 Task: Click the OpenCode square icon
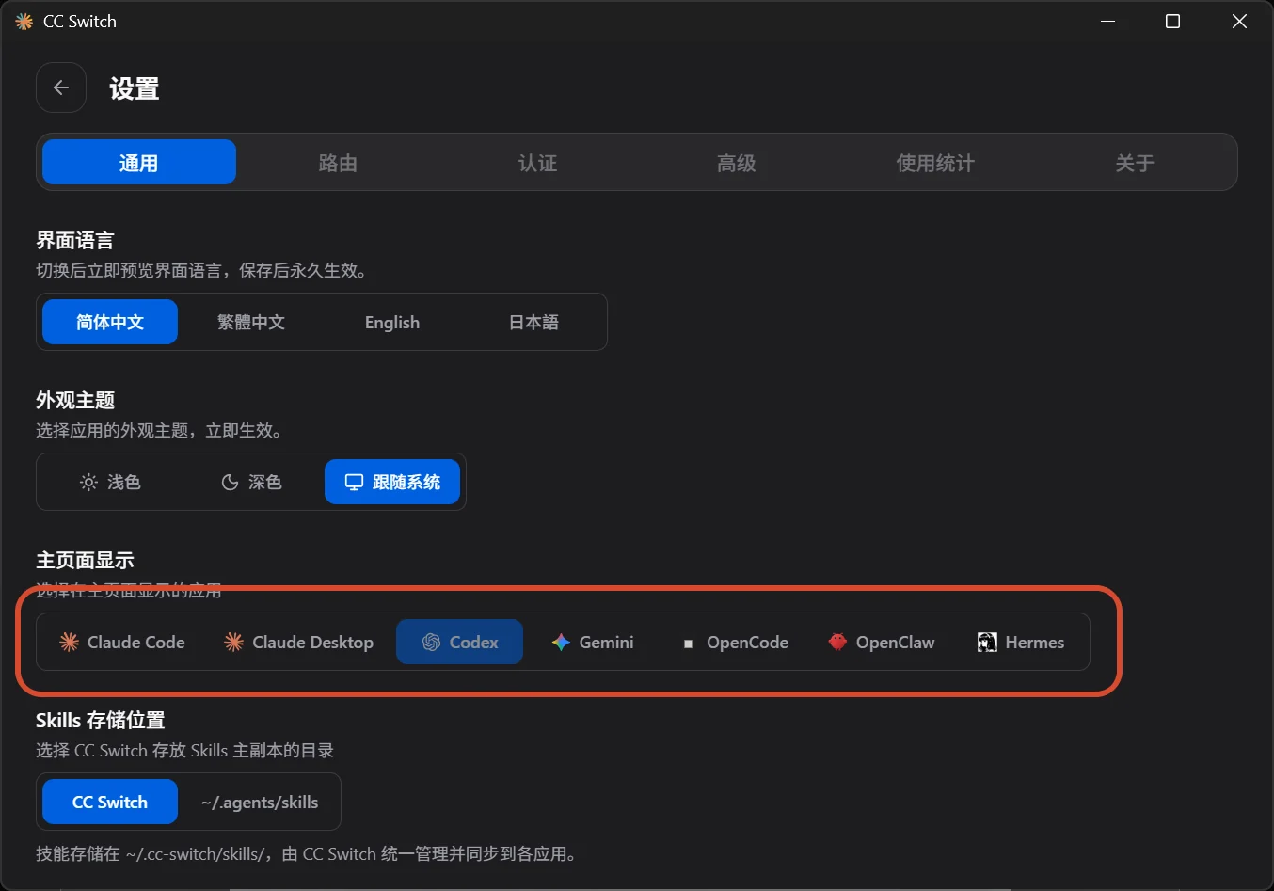click(688, 644)
